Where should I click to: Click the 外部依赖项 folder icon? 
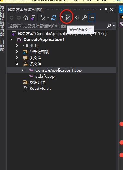coord(25,52)
